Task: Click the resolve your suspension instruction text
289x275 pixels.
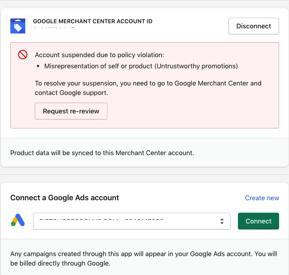Action: tap(148, 83)
